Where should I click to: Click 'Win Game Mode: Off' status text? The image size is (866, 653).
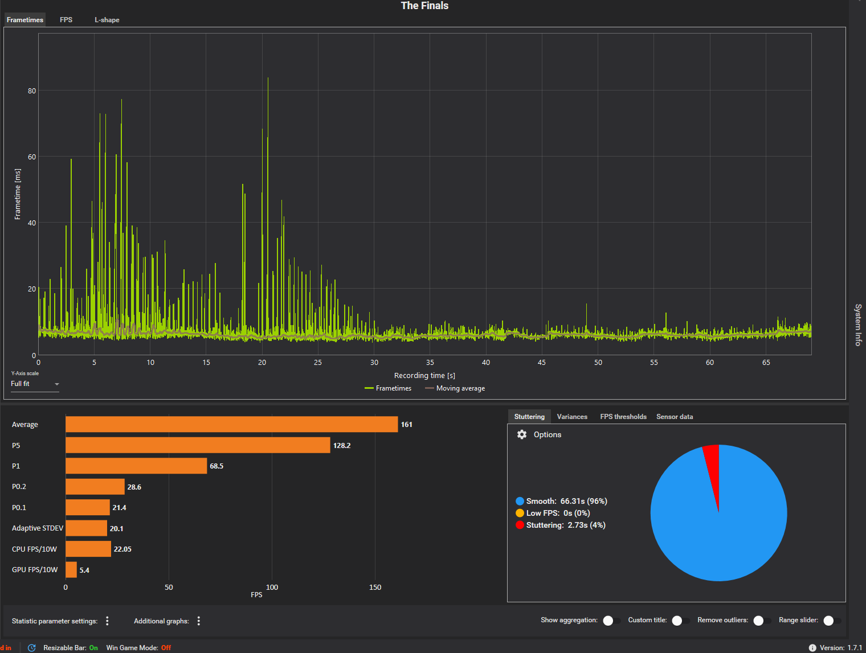coord(138,648)
